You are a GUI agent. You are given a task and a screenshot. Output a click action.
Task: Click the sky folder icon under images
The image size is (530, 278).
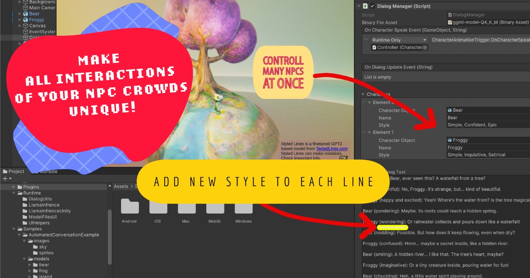36,247
